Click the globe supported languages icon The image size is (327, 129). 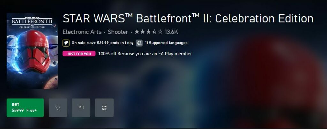(x=139, y=43)
